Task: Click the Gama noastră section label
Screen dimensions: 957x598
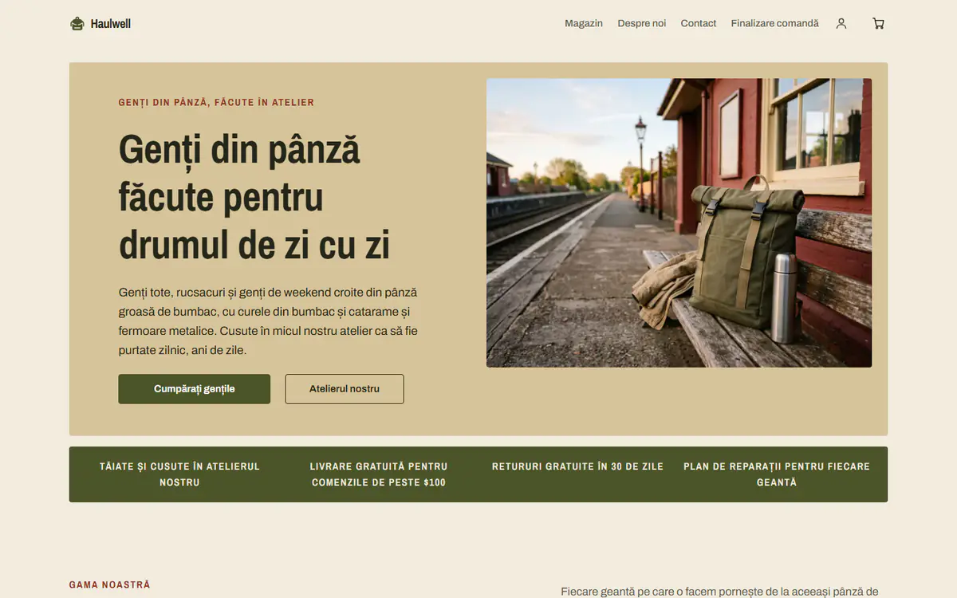Action: 110,585
